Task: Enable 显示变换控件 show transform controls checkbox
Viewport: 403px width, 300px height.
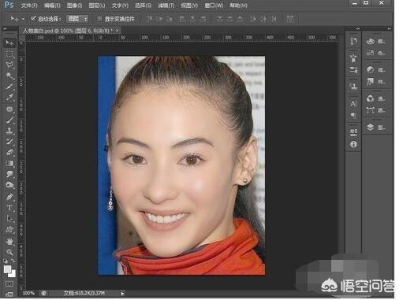Action: tap(99, 19)
